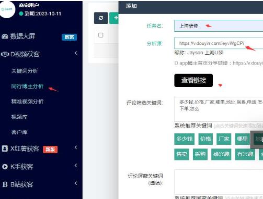Click the 到期:2023-10-11 status text

pyautogui.click(x=43, y=14)
